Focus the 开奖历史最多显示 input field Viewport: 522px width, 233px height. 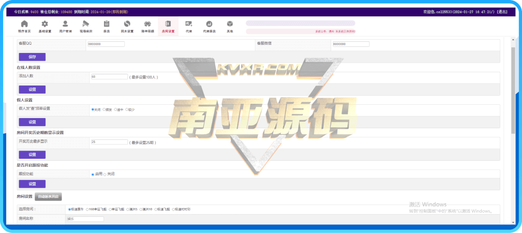click(110, 142)
